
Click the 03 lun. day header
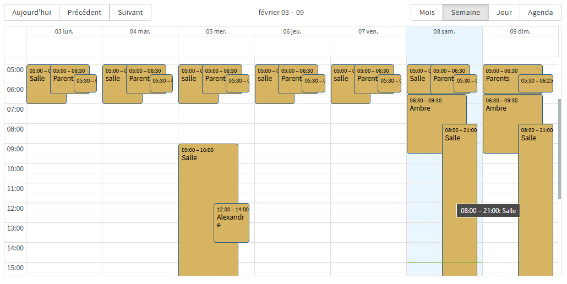pos(64,31)
